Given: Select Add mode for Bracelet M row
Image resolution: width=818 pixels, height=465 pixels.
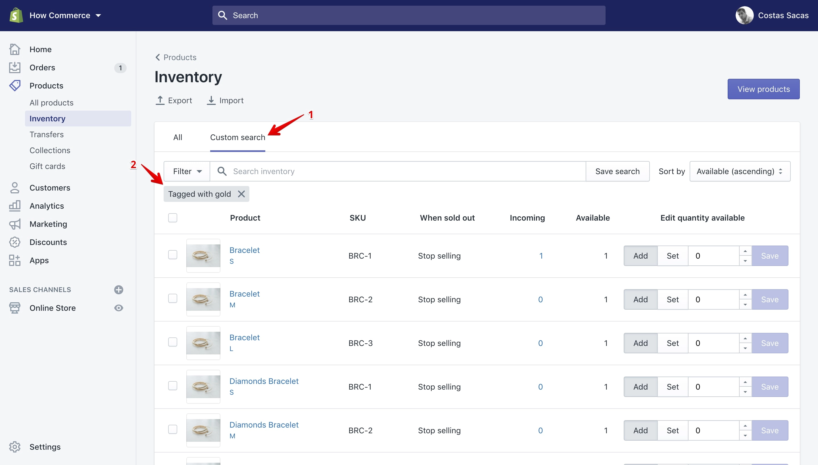Looking at the screenshot, I should [x=640, y=299].
